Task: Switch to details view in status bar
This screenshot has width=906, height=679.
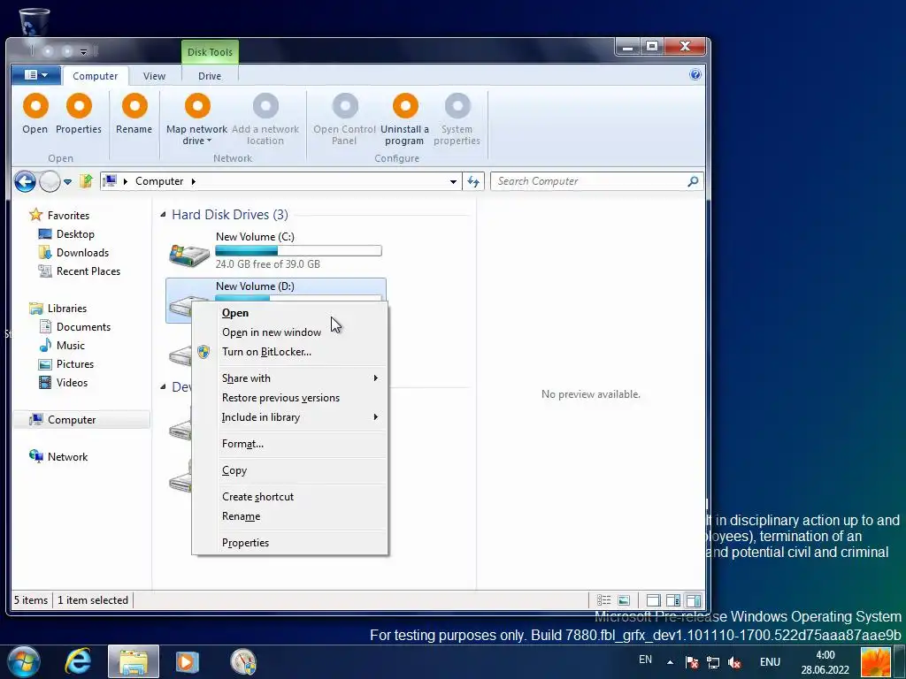Action: click(x=603, y=600)
